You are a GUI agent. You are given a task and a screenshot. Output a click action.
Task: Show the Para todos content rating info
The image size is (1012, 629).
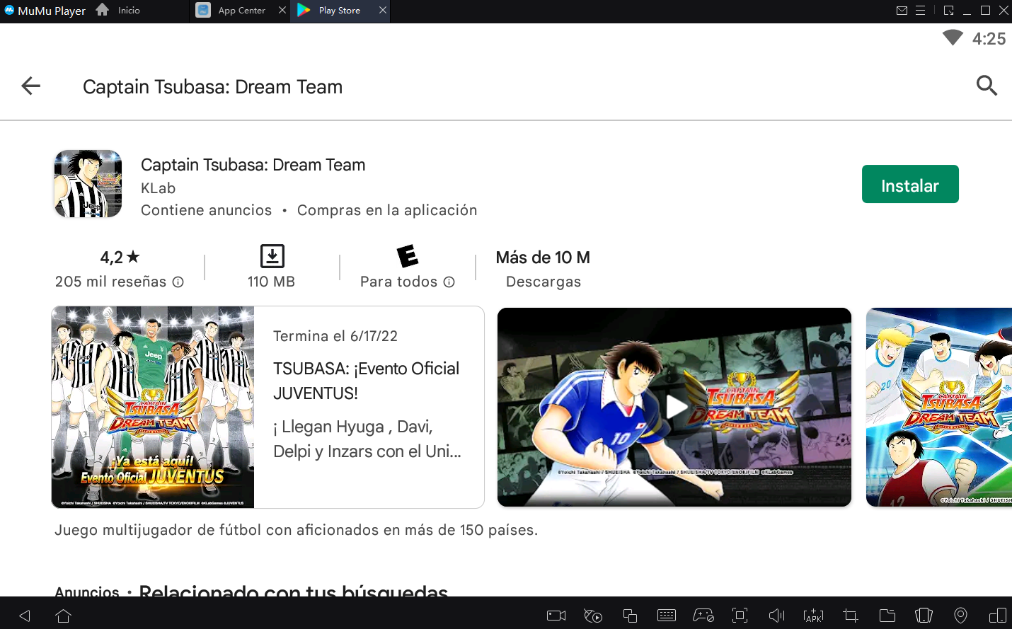tap(449, 282)
